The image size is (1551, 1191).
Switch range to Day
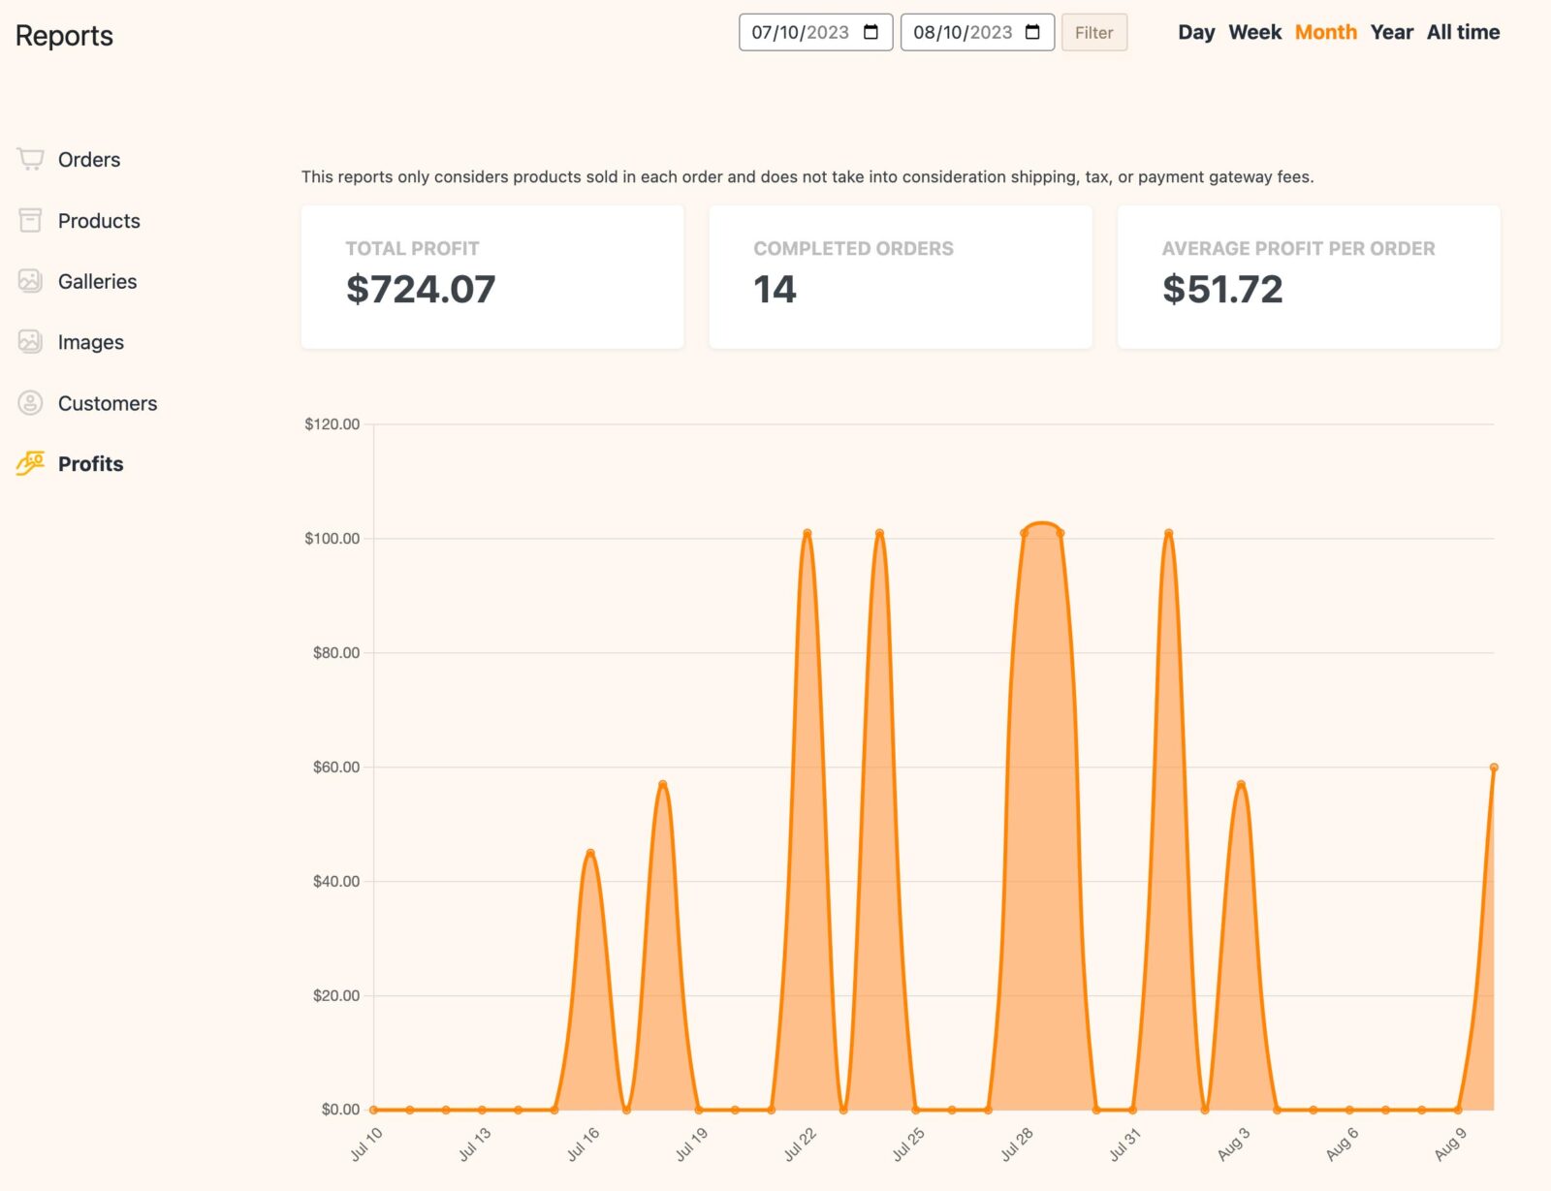1196,32
